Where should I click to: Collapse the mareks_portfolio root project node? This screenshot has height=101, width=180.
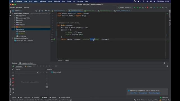click(x=13, y=13)
